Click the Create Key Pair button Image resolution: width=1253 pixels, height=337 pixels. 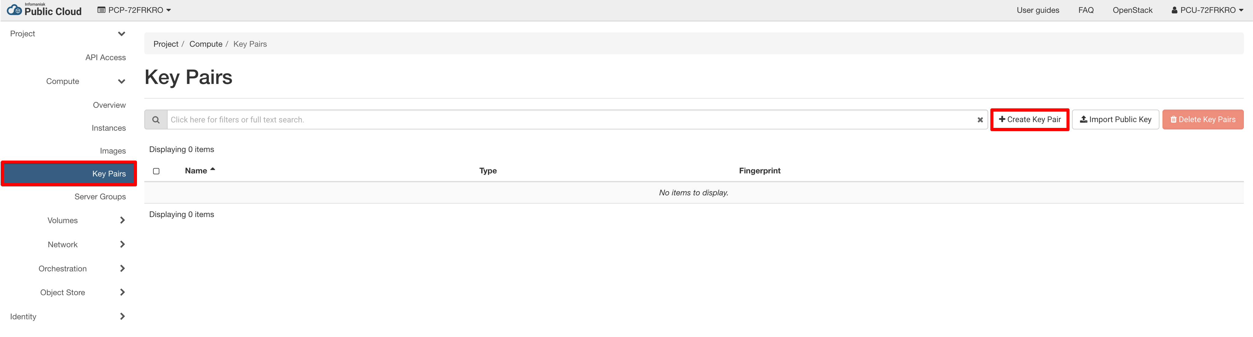click(x=1030, y=119)
